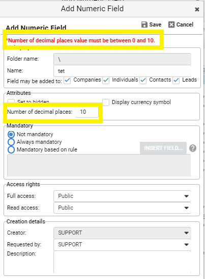Uncheck the Individuals checkbox

click(x=106, y=81)
